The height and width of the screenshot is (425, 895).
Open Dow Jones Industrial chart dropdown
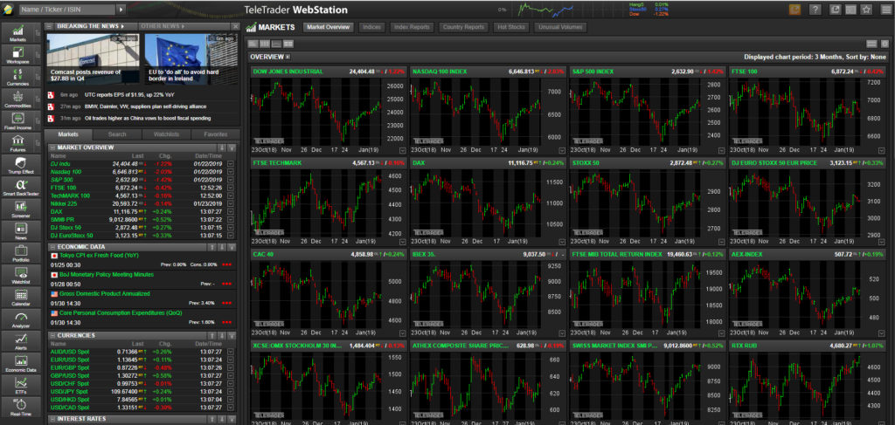(402, 150)
